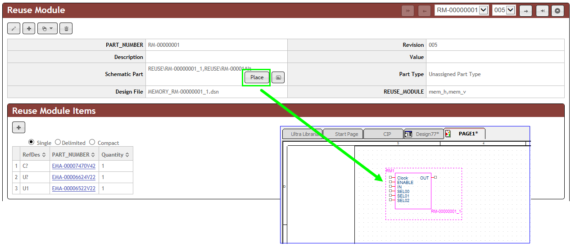
Task: Click the Unassigned Part Type value
Action: pos(454,74)
